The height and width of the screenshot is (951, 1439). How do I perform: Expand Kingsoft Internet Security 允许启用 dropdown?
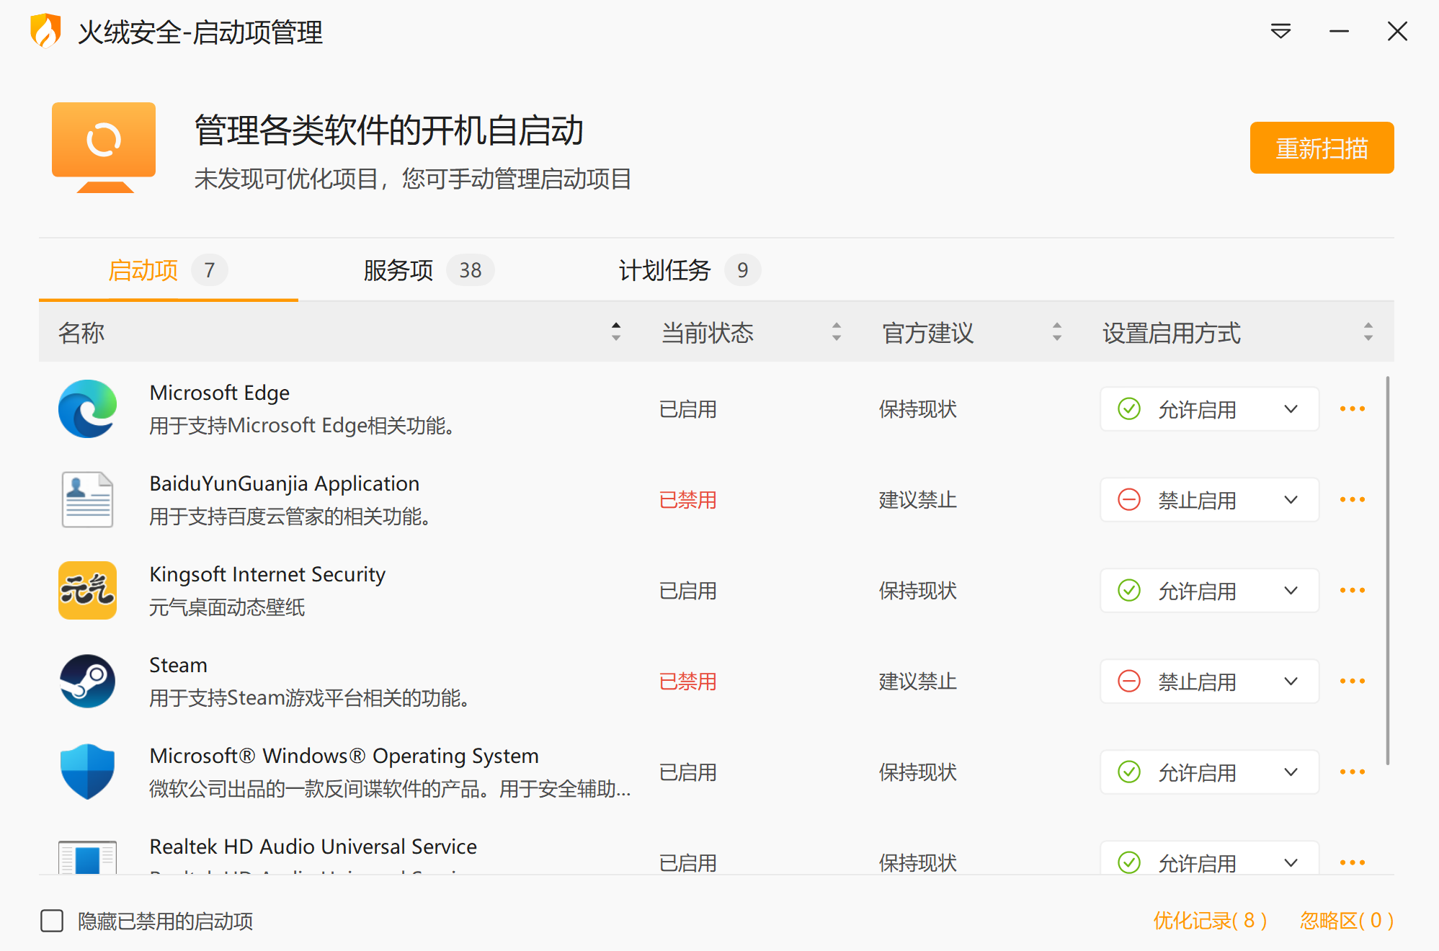pos(1209,590)
